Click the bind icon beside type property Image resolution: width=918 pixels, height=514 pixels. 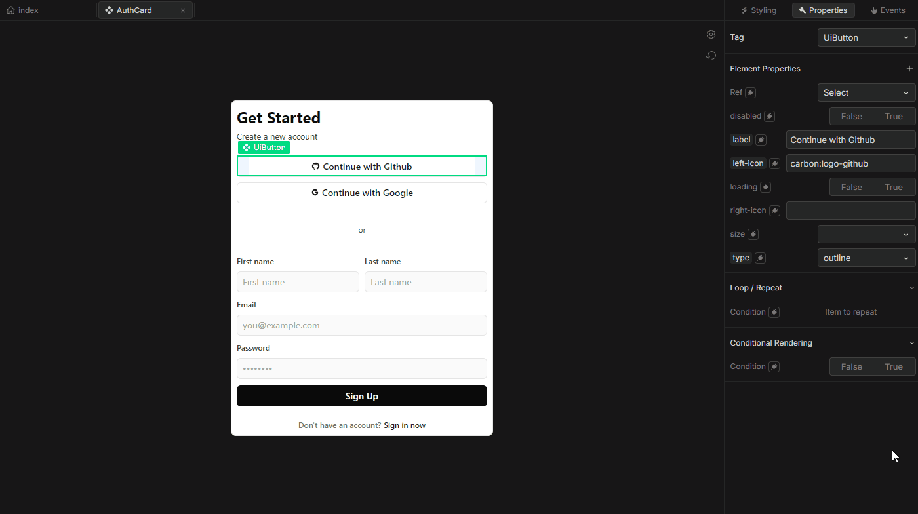[760, 258]
